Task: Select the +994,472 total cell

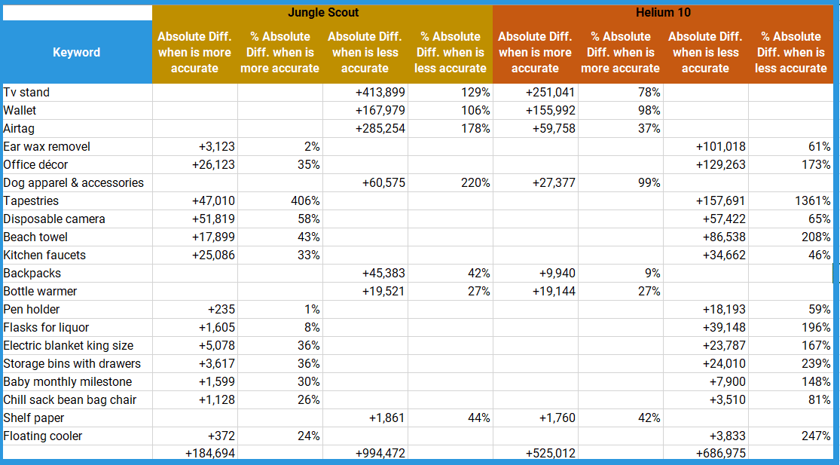Action: [x=365, y=453]
